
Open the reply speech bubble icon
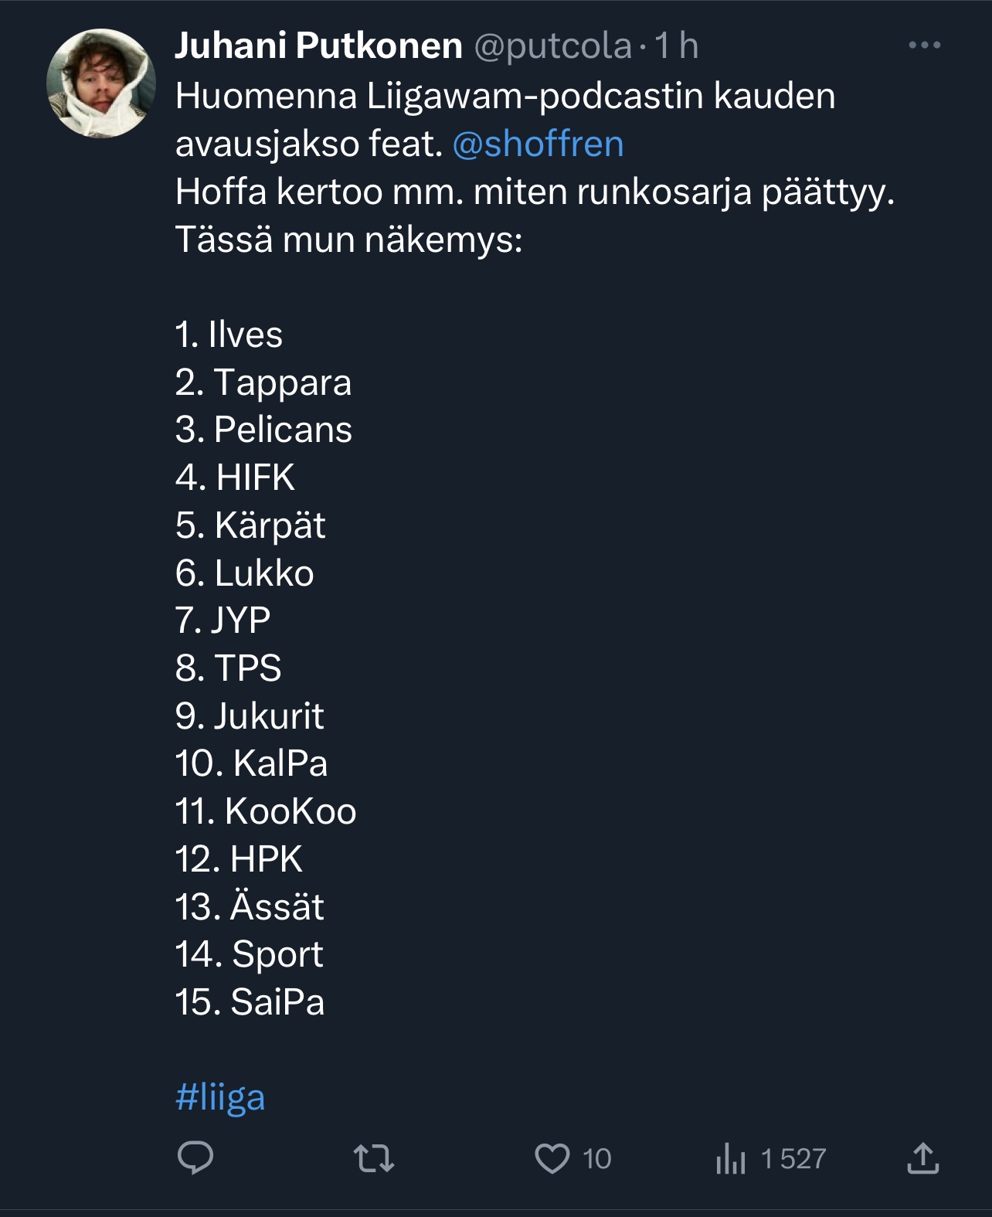[195, 1158]
